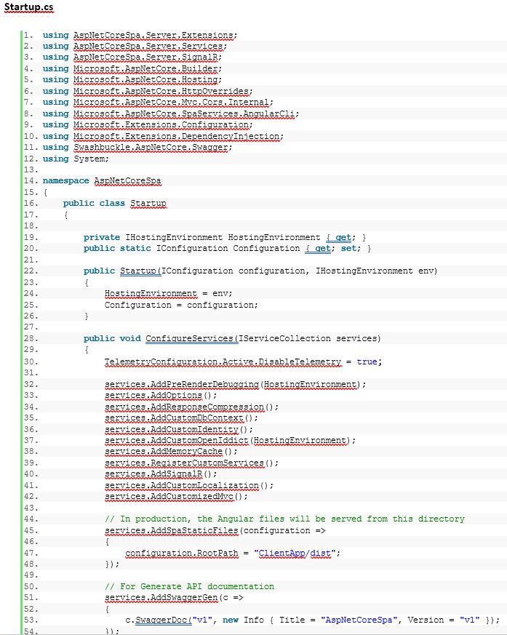Click 'Microsoft.AspNetCore.Hosting' on line 5
Image resolution: width=507 pixels, height=635 pixels.
click(145, 80)
